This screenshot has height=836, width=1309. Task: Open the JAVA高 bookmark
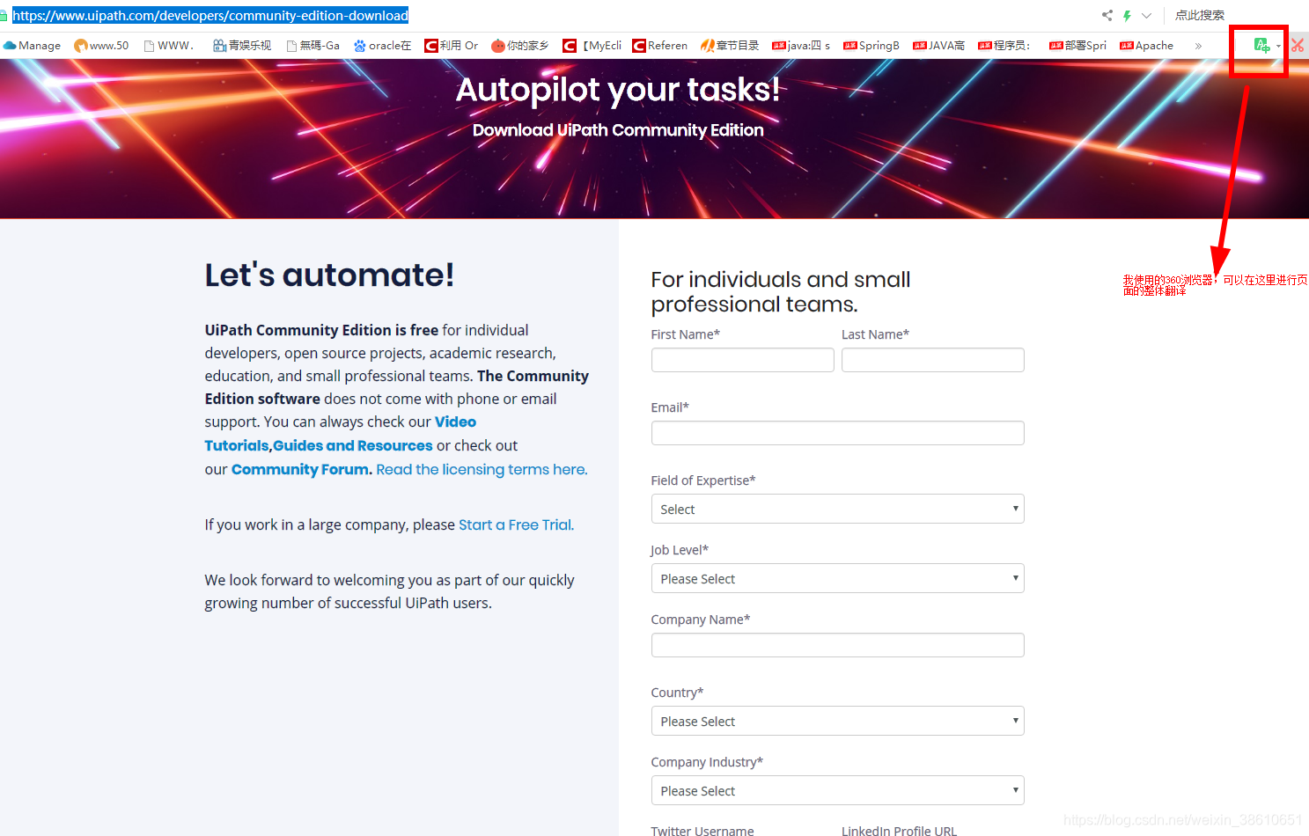click(x=939, y=45)
